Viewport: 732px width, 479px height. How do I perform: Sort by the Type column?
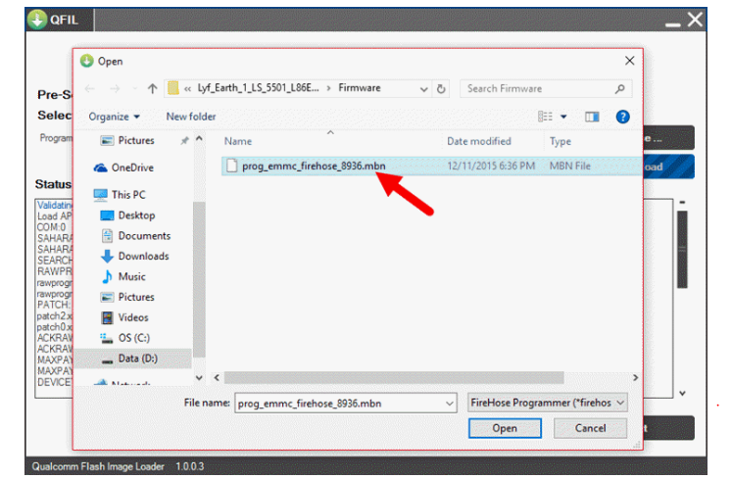tap(560, 141)
